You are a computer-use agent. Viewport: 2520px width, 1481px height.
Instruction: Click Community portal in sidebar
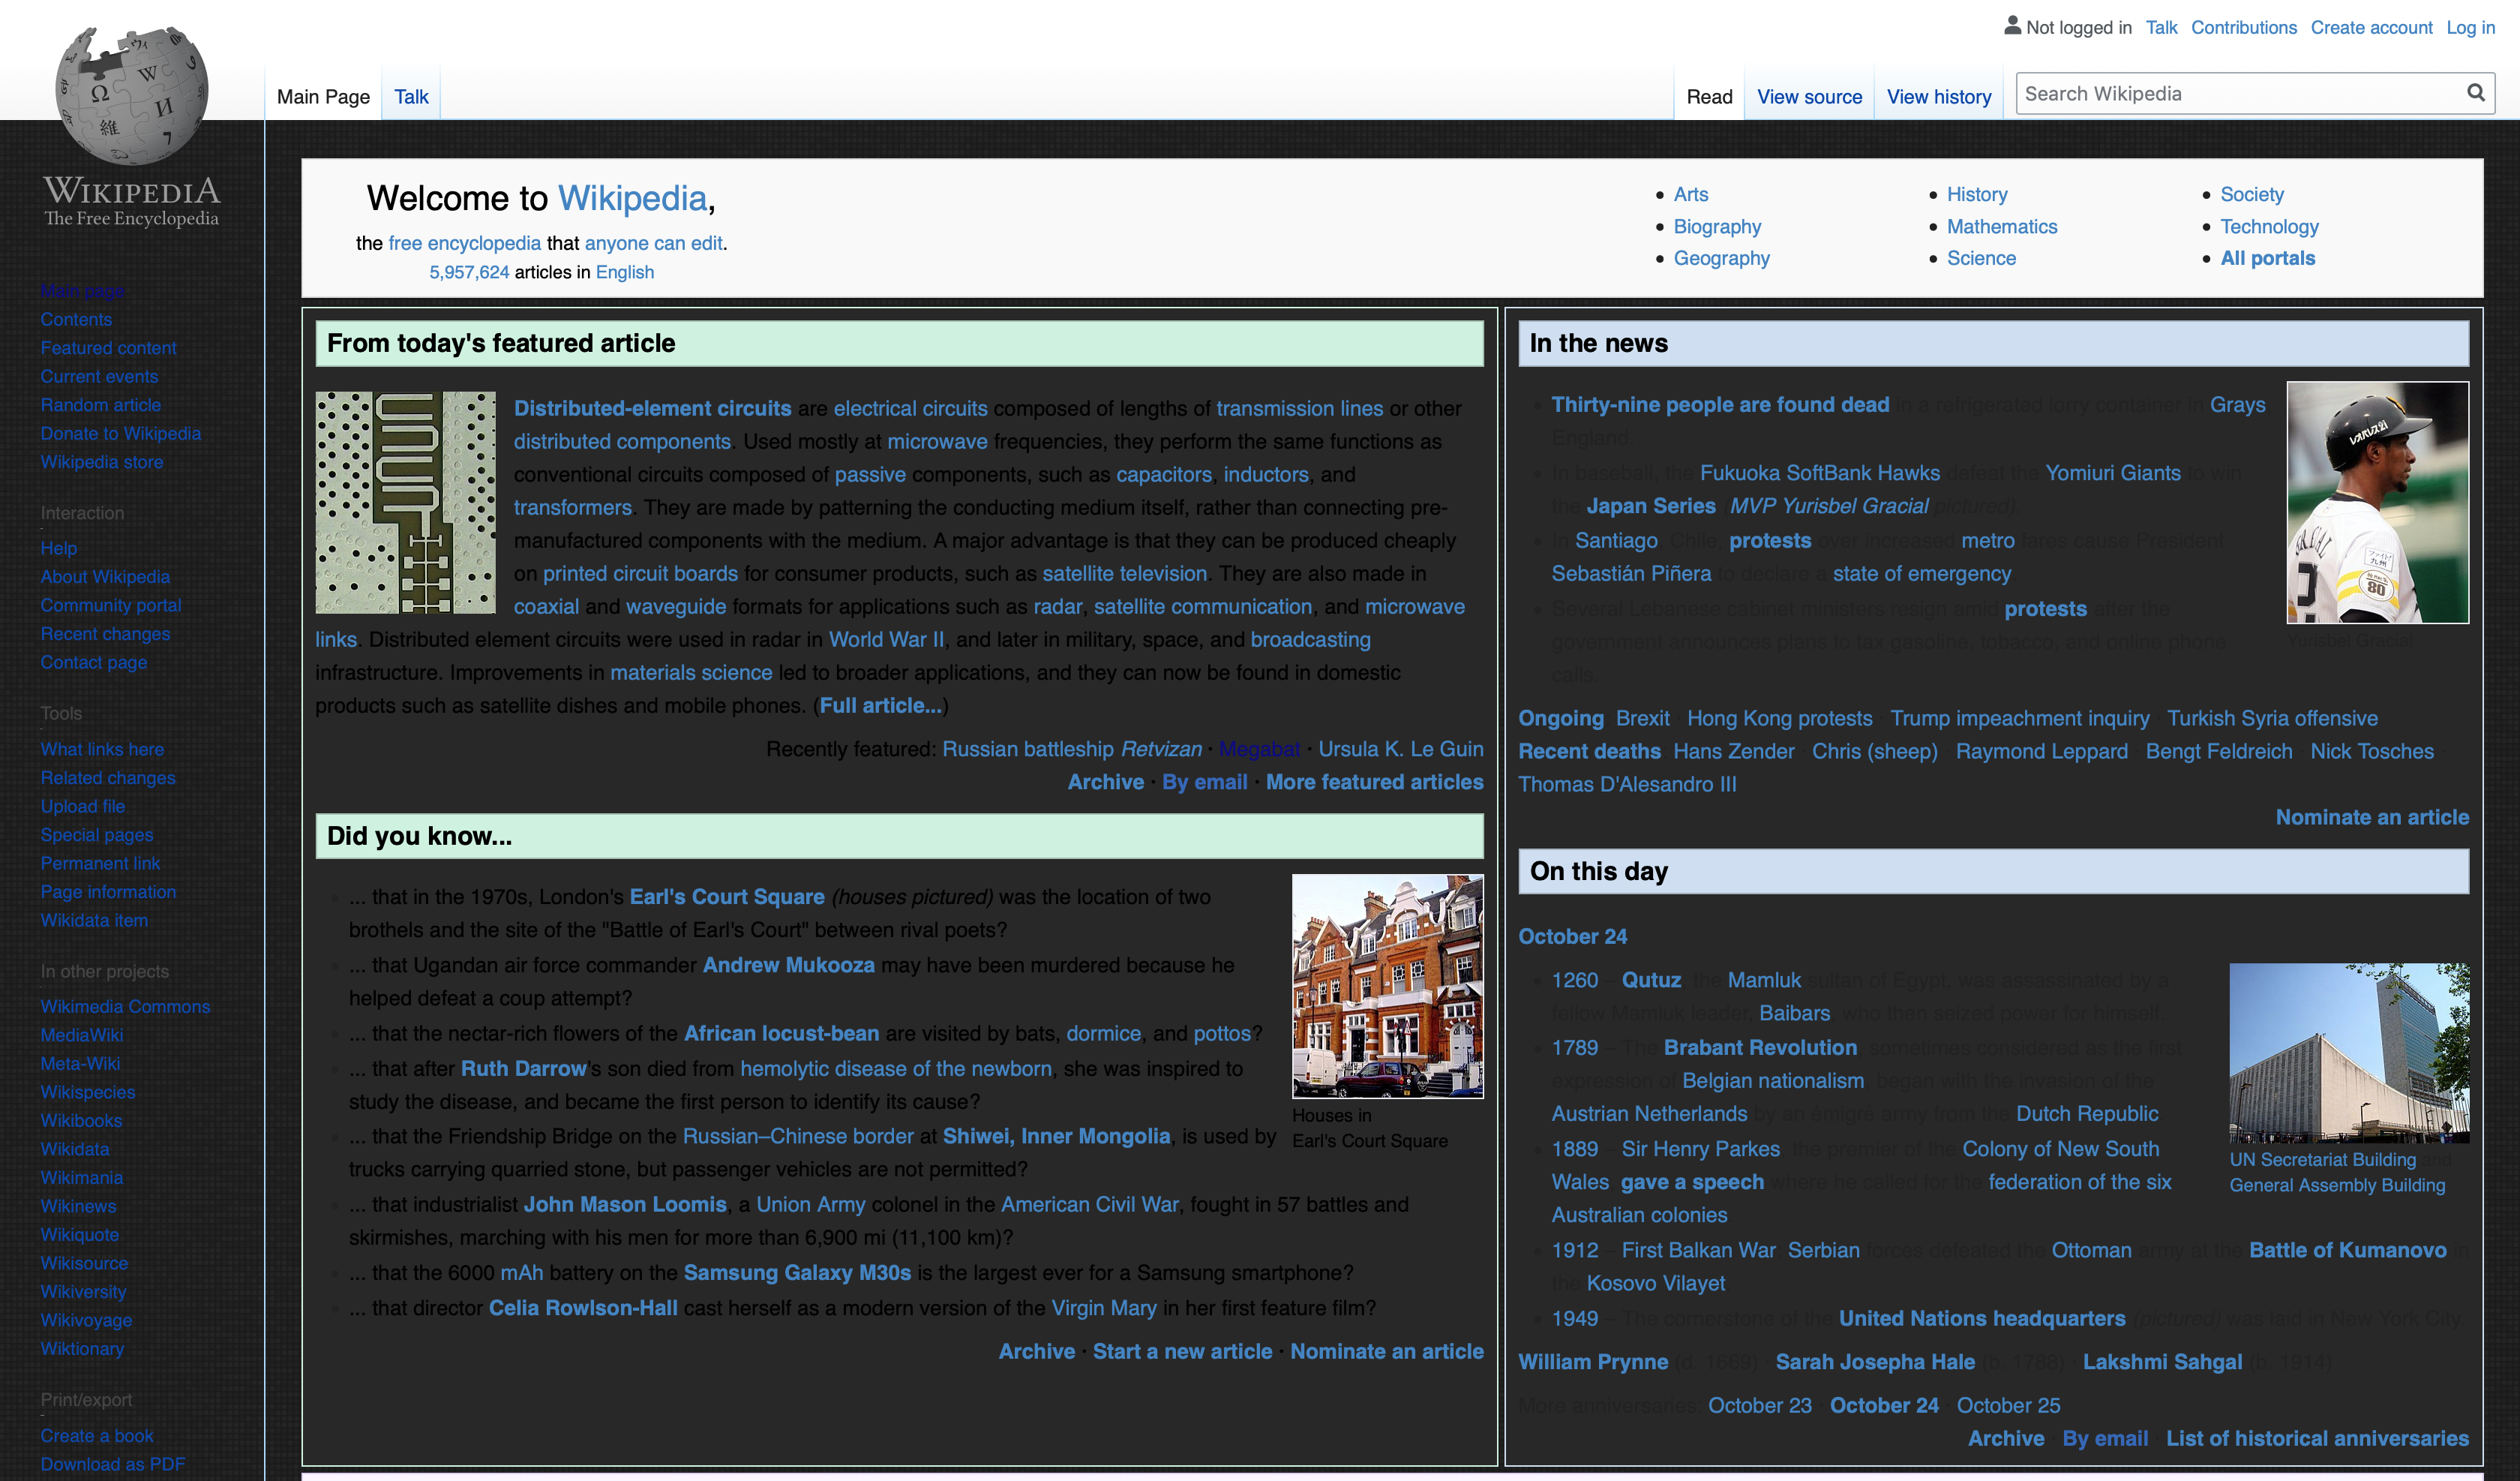tap(111, 605)
